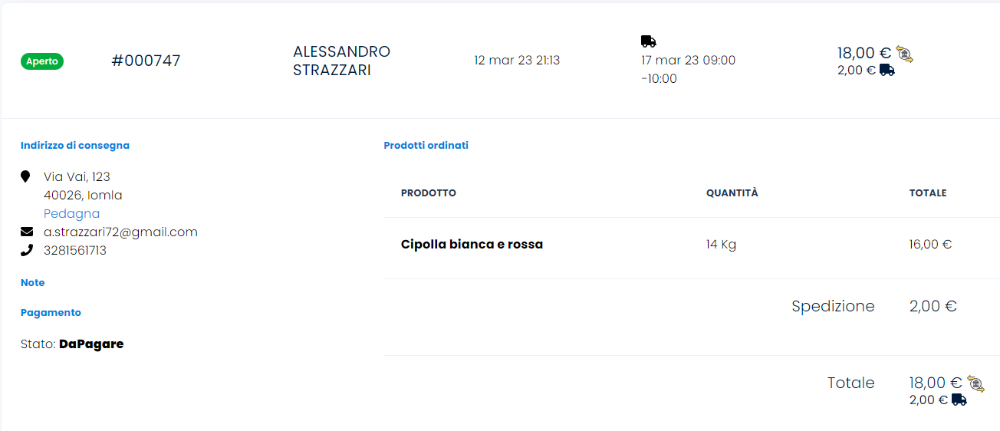
Task: Click the customer name Alessandro Strazzari
Action: tap(341, 61)
